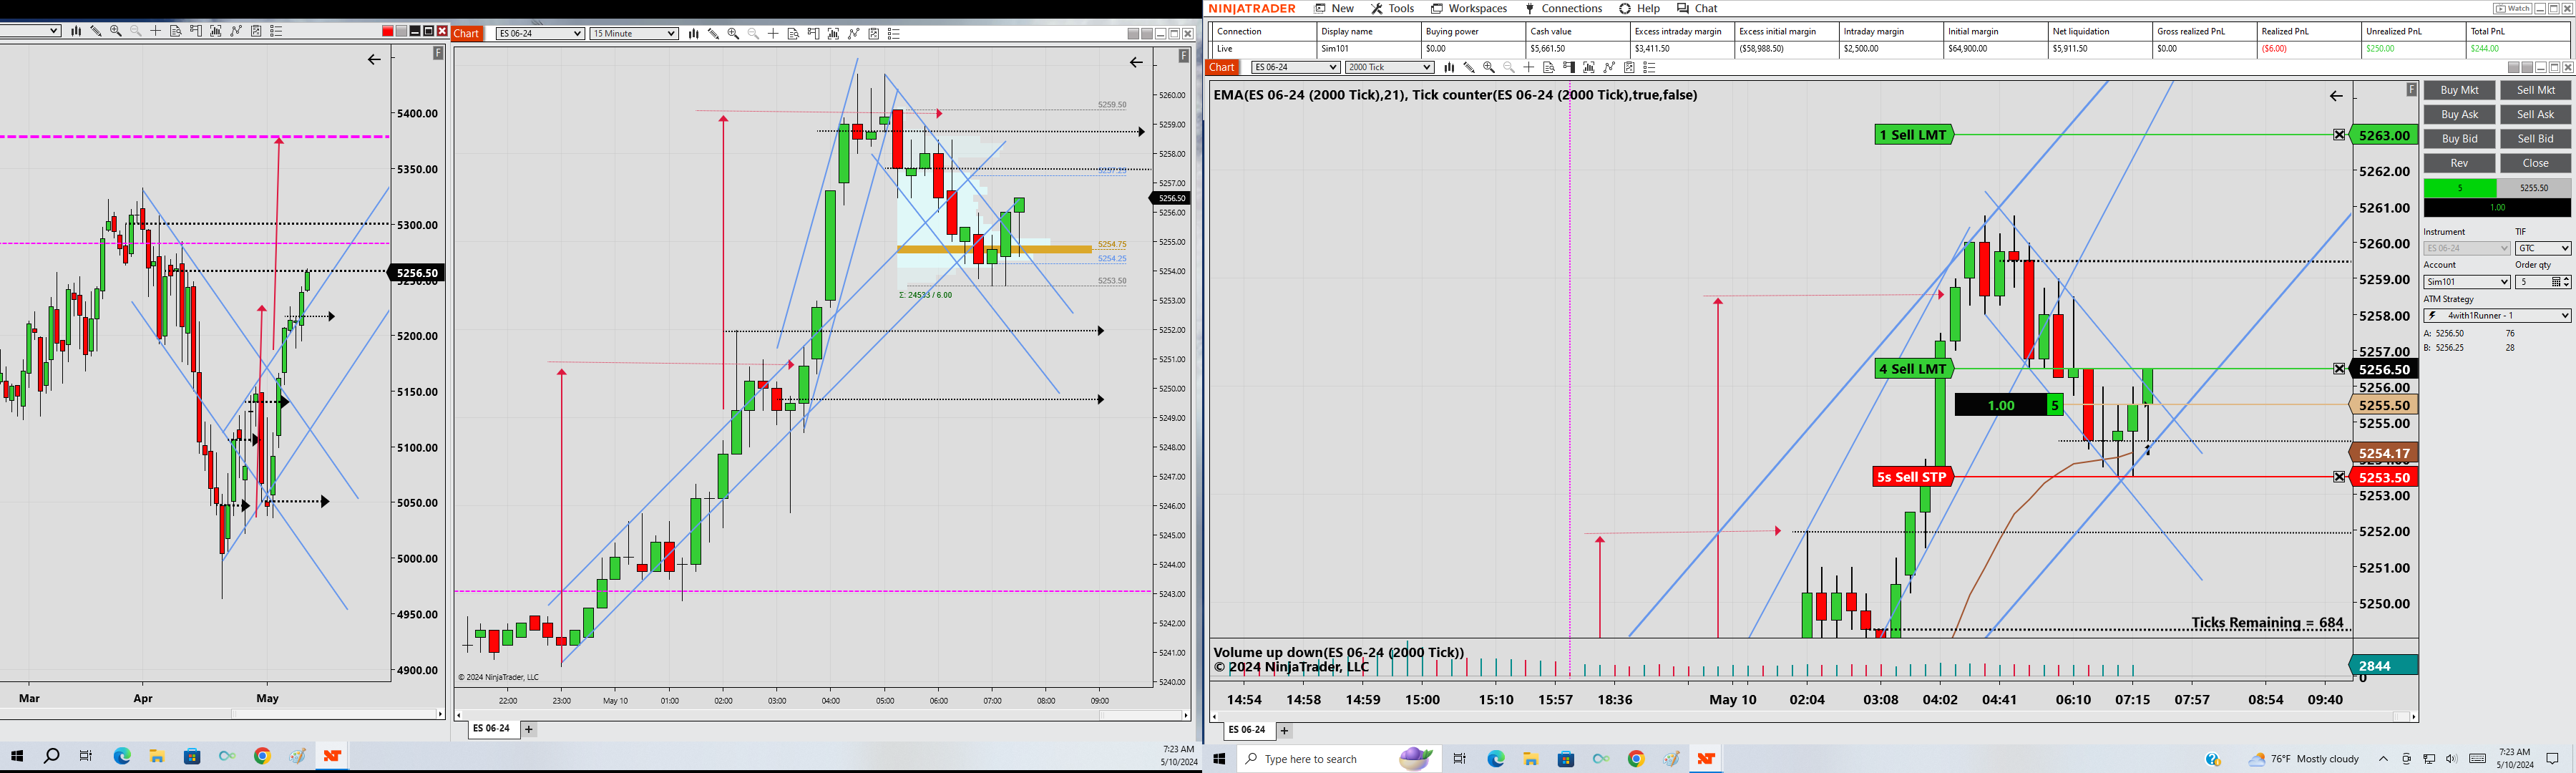Viewport: 2576px width, 773px height.
Task: Open the Tools menu
Action: click(x=1393, y=8)
